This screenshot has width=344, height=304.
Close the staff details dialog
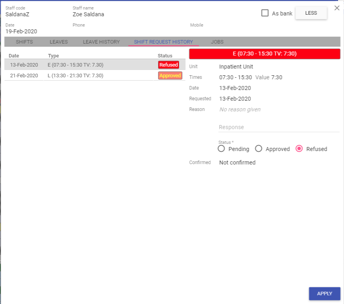336,8
